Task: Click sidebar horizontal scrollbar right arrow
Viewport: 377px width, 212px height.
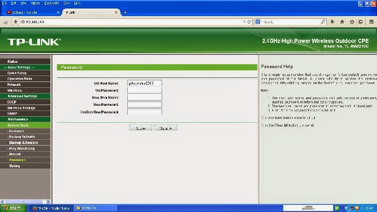Action: [x=48, y=202]
